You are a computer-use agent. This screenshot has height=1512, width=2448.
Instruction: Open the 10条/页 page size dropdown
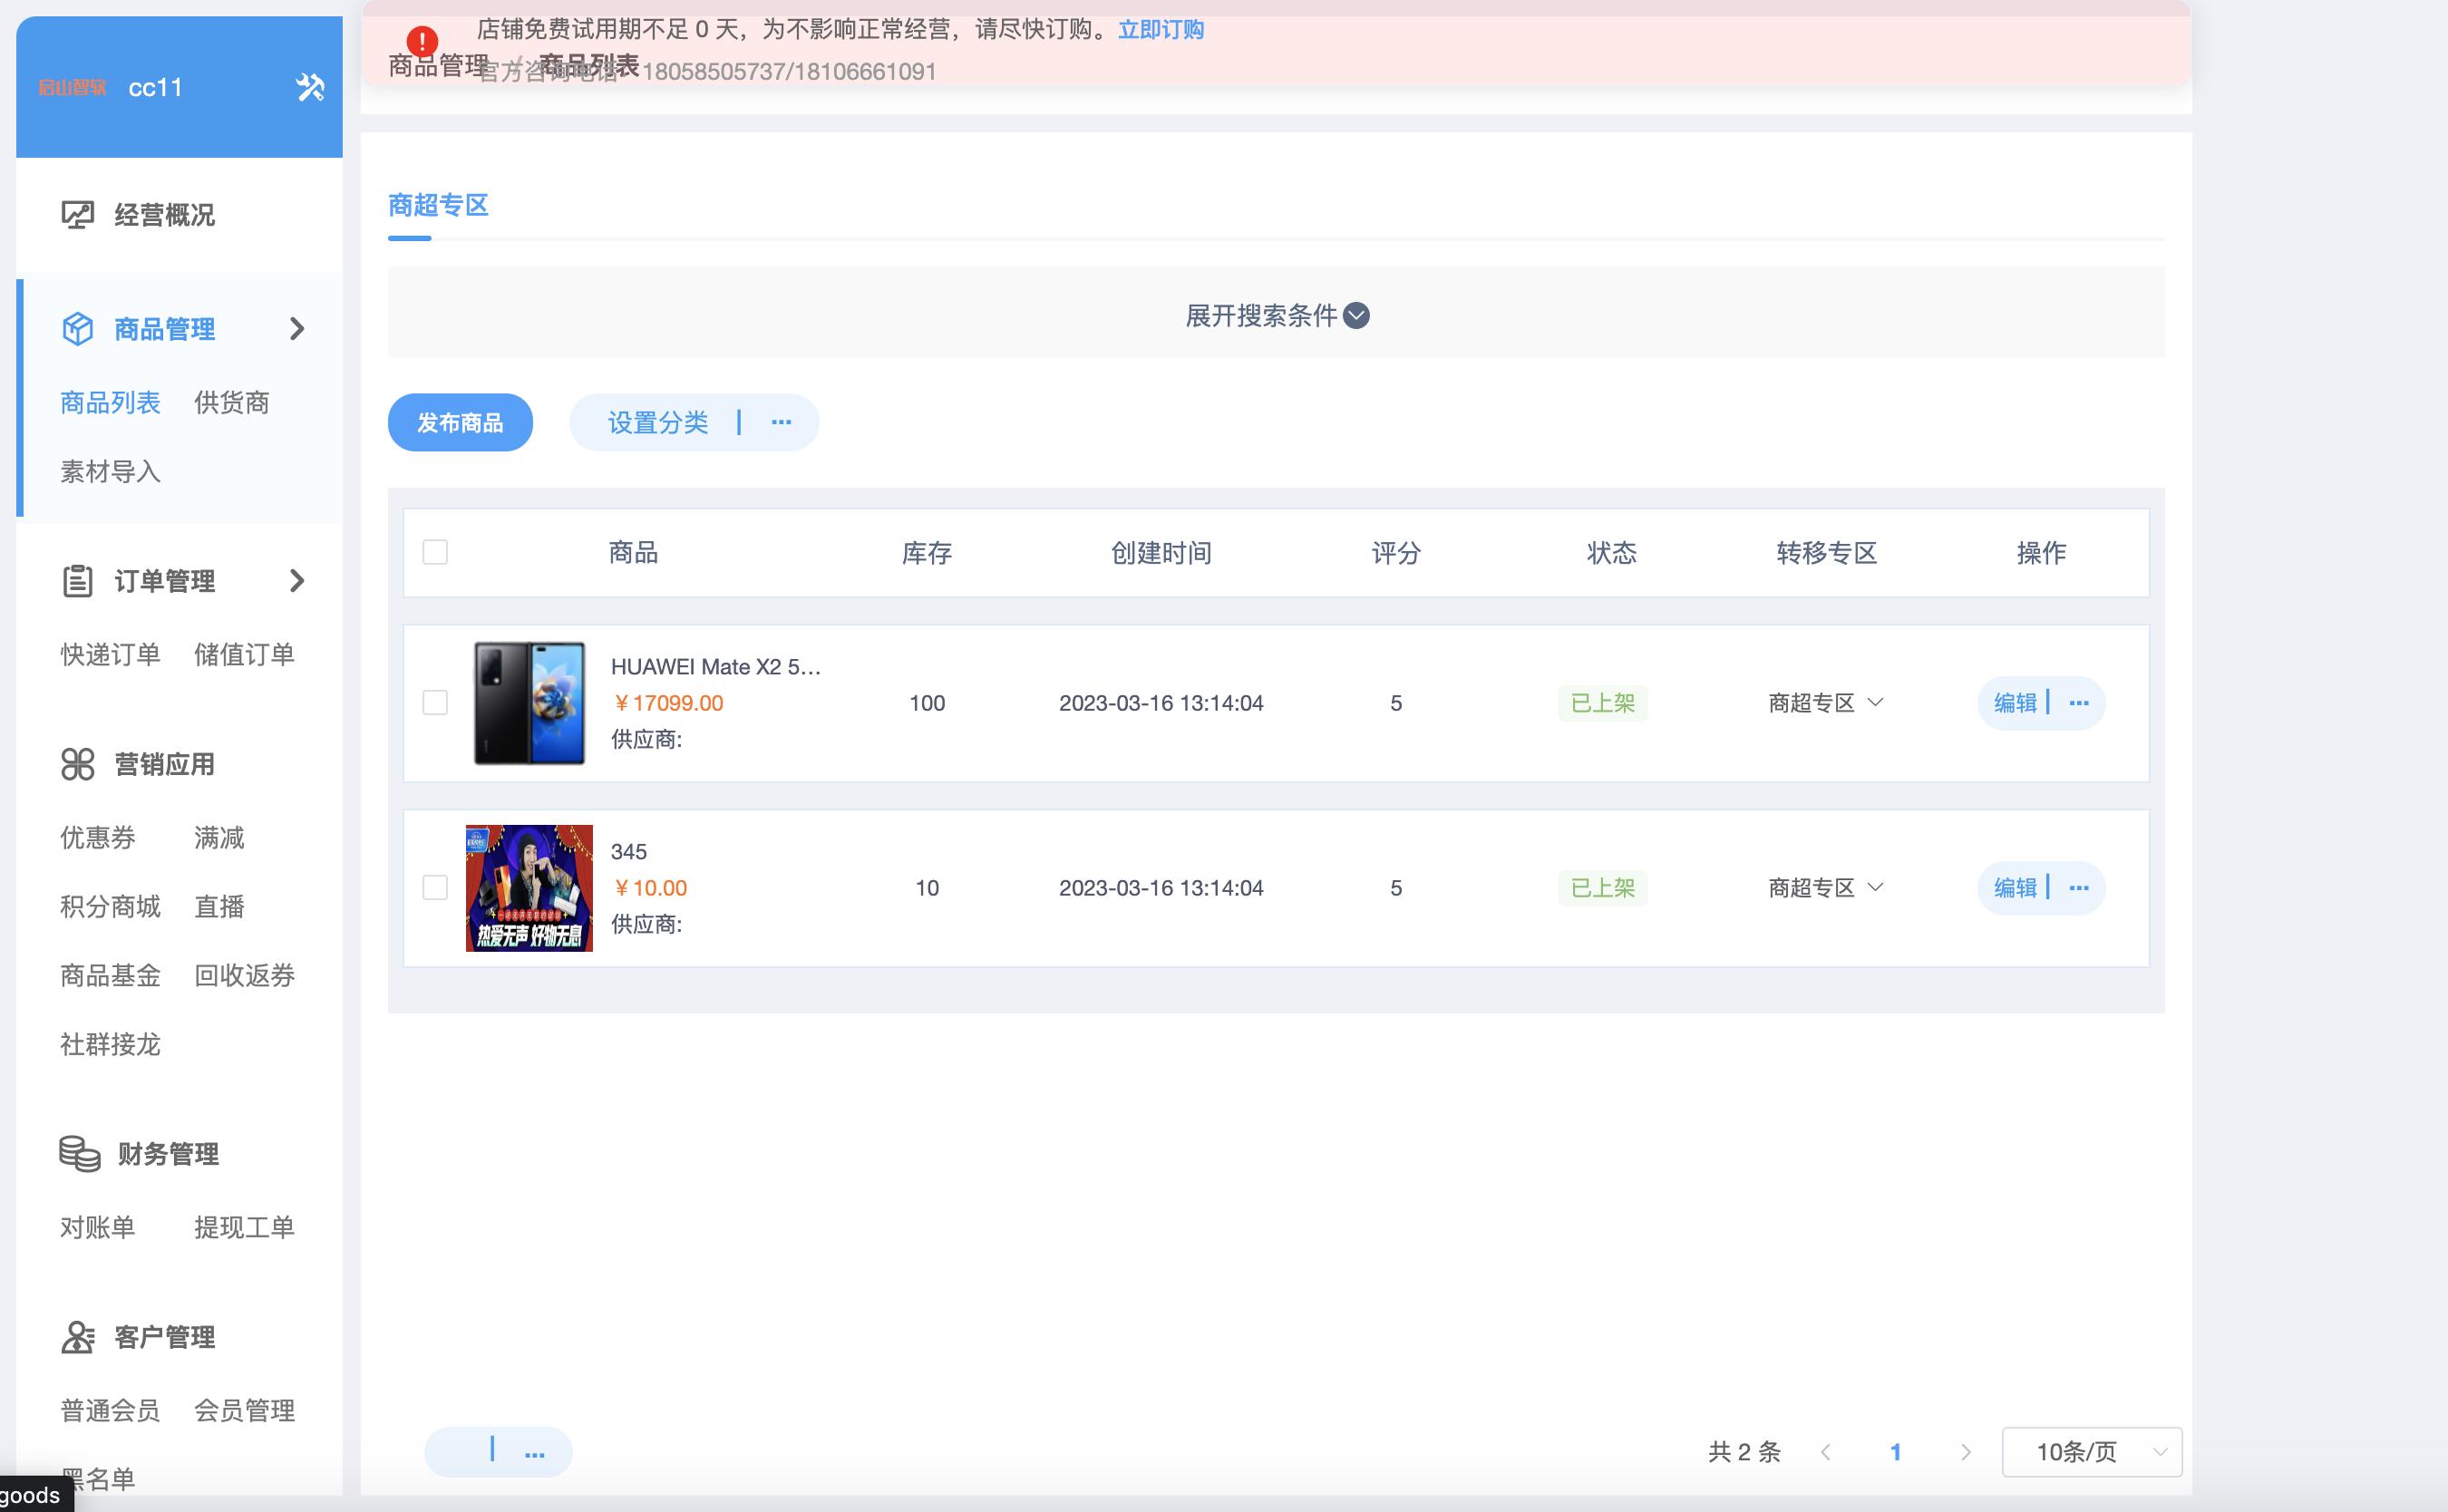(2092, 1451)
